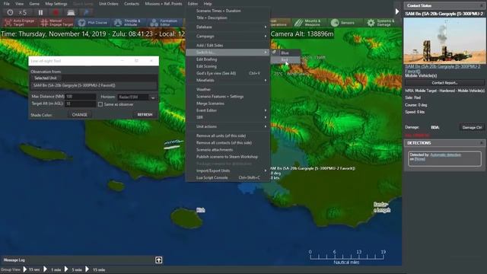Screen dimensions: 487x274
Task: Pop out the Message Log
Action: (x=159, y=260)
